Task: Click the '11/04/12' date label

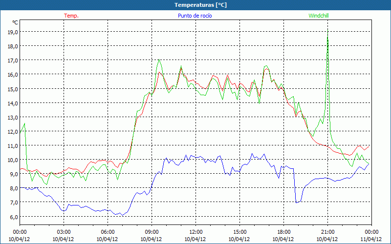Action: tap(371, 239)
